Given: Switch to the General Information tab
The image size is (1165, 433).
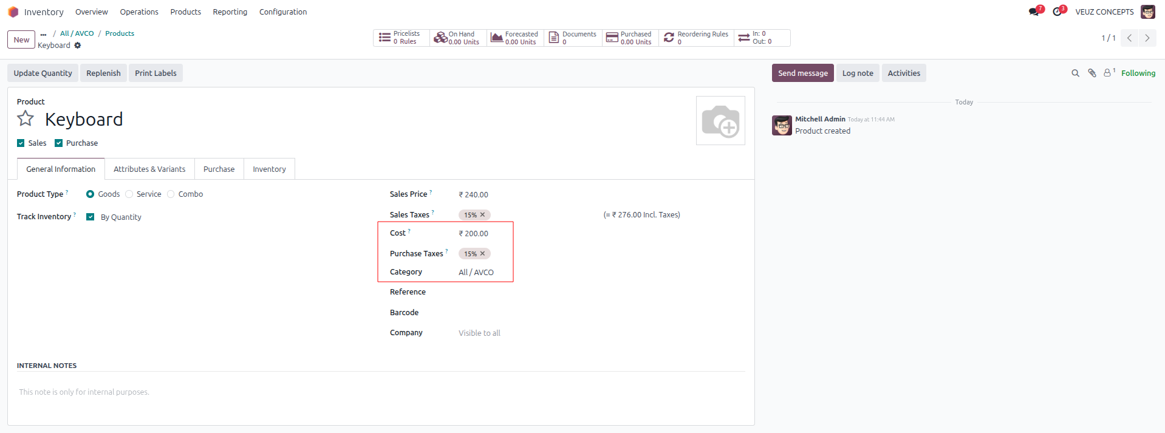Looking at the screenshot, I should point(61,169).
